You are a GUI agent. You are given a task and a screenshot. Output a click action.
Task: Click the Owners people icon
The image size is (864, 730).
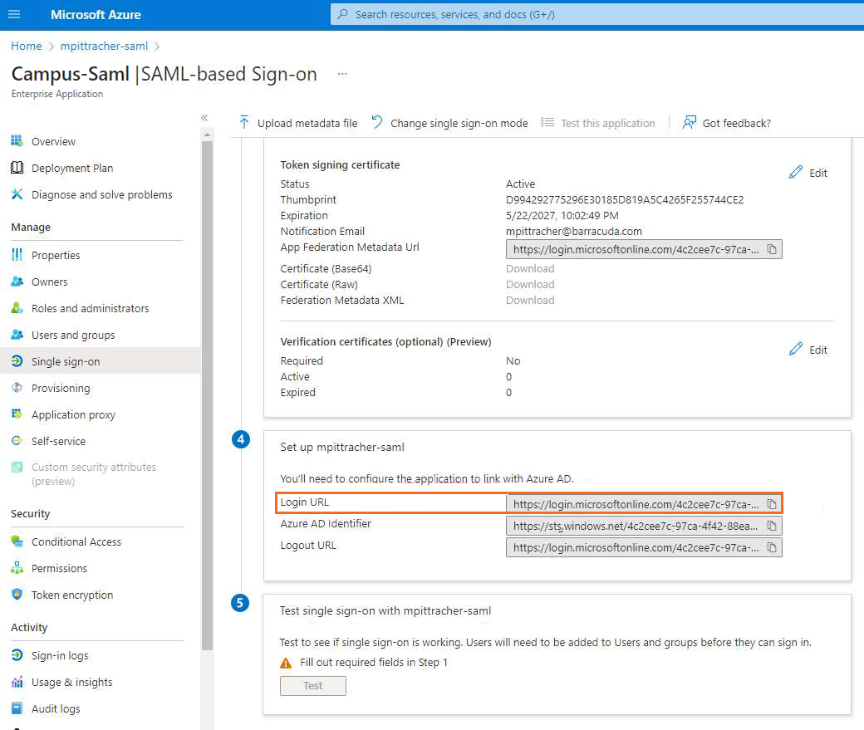tap(17, 282)
